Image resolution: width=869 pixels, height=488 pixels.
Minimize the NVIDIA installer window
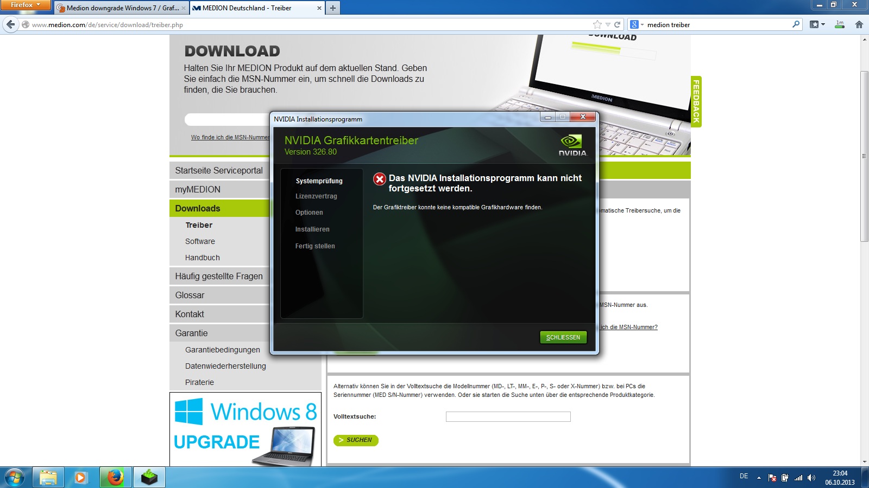coord(548,117)
